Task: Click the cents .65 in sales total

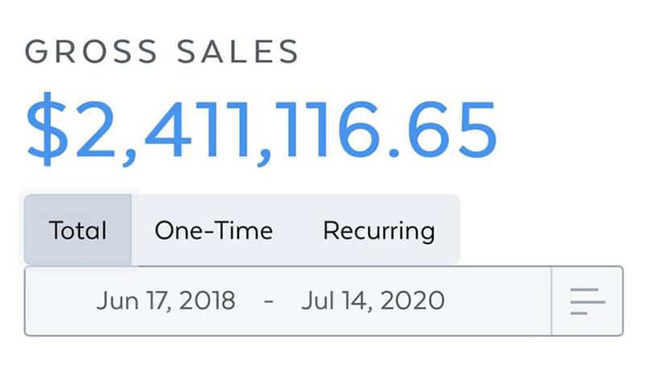Action: [x=443, y=130]
